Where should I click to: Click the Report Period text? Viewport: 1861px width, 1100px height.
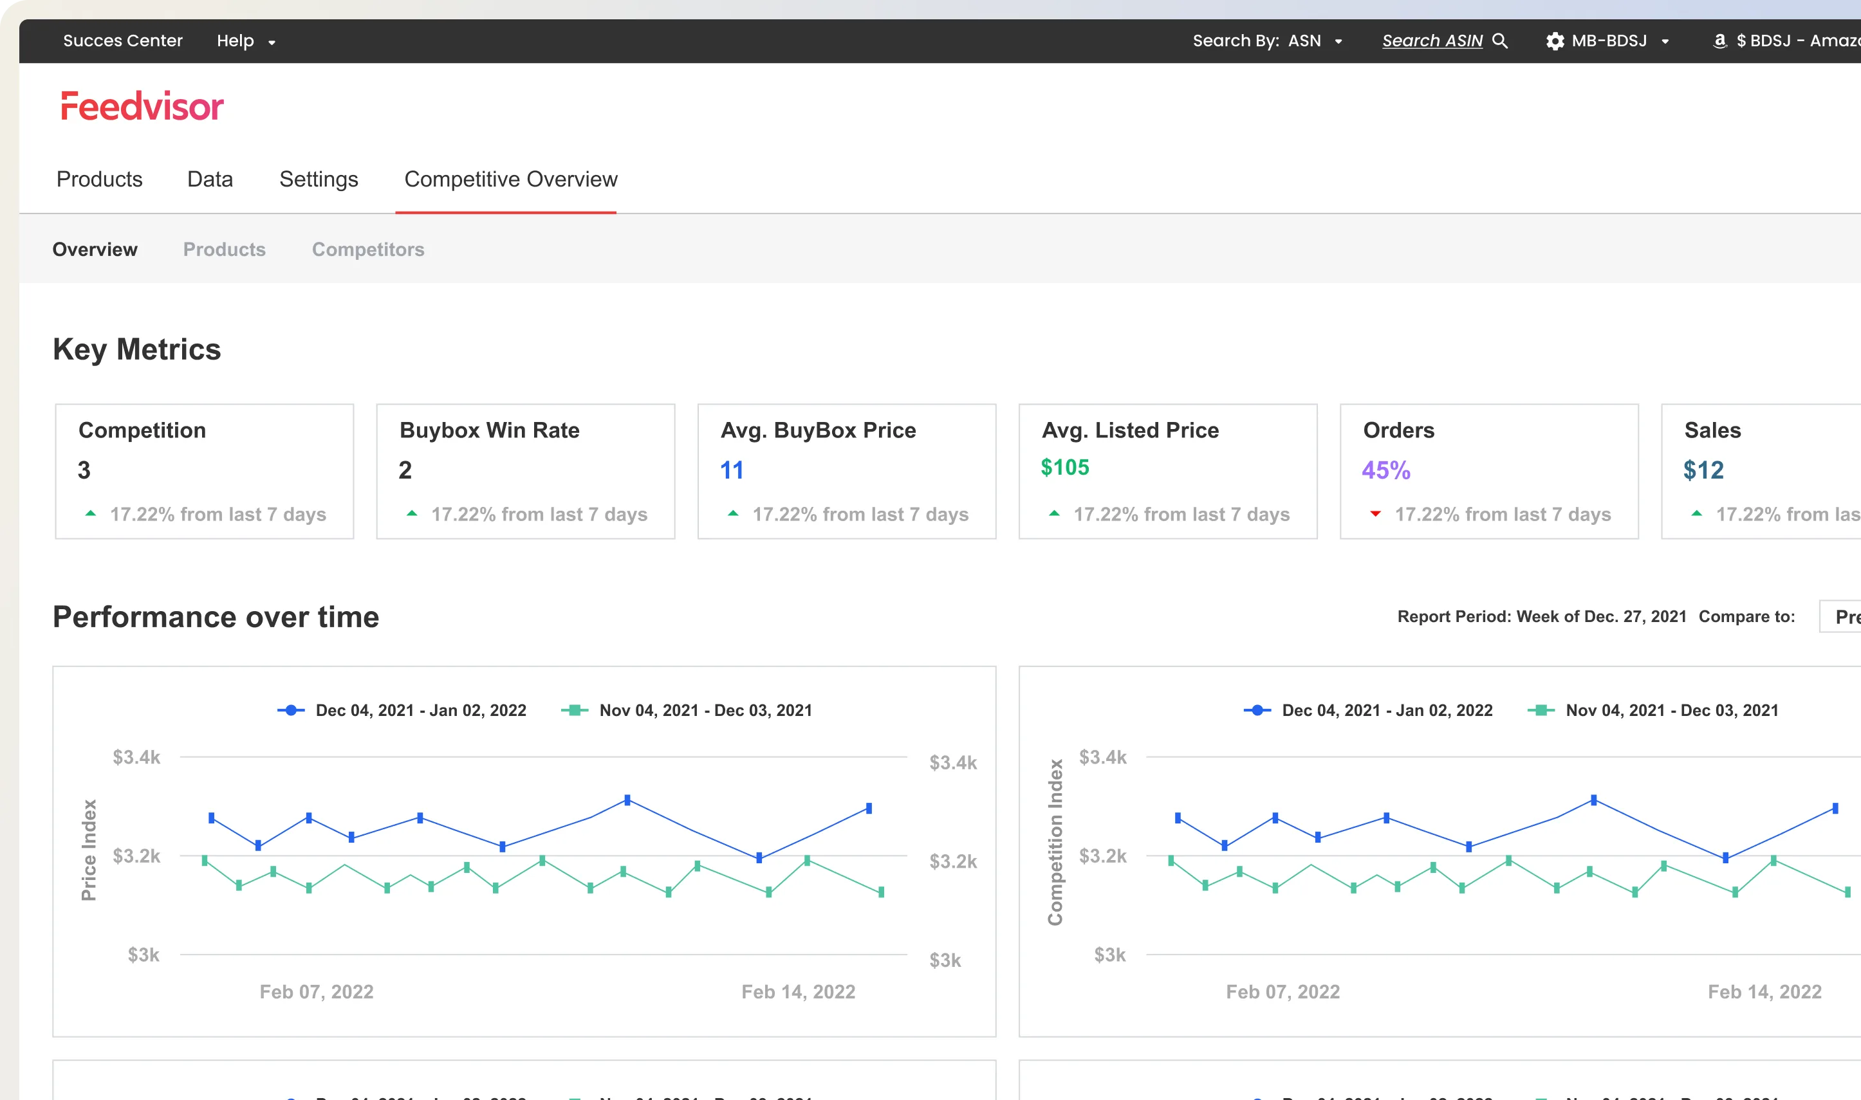click(x=1541, y=617)
